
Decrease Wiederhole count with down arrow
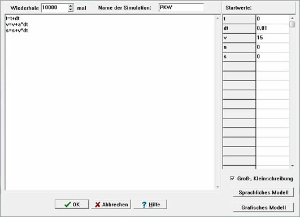(x=71, y=10)
